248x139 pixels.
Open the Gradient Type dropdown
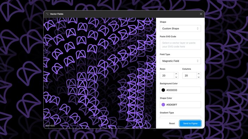click(180, 117)
